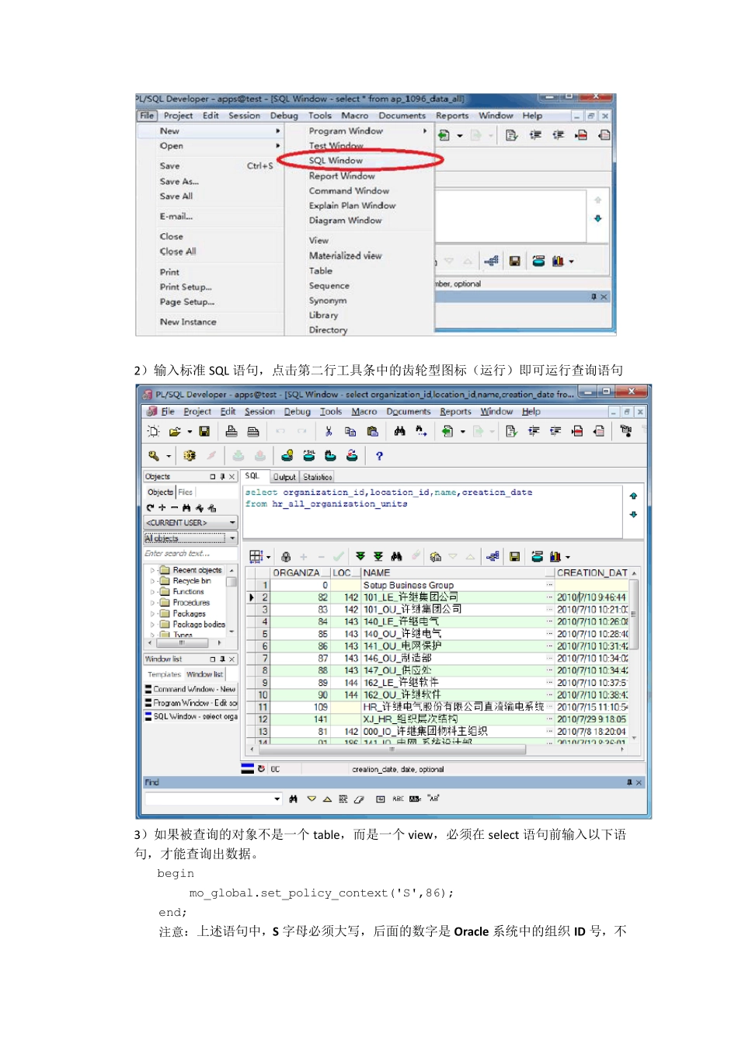This screenshot has width=738, height=1044.
Task: Click the floppy Save icon in the result grid toolbar of the second screenshot
Action: pos(514,556)
